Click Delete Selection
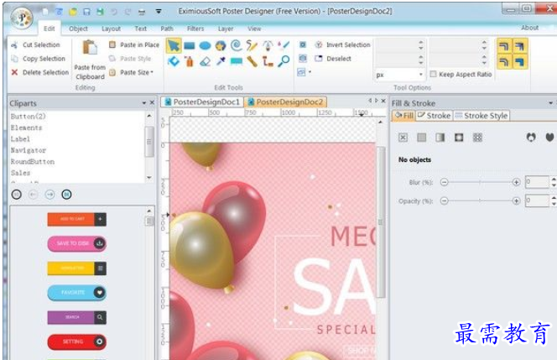This screenshot has width=557, height=360. pyautogui.click(x=40, y=72)
